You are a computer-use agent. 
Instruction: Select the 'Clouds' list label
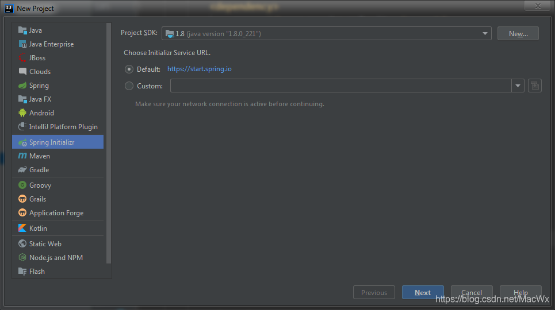(x=40, y=72)
